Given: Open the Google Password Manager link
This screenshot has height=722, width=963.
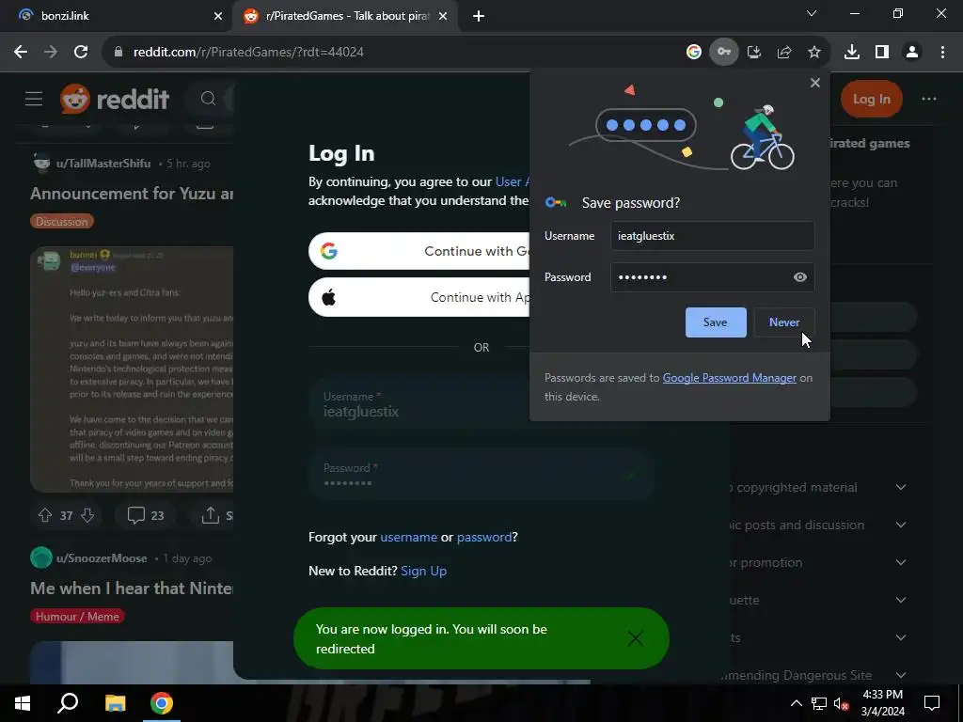Looking at the screenshot, I should 729,378.
